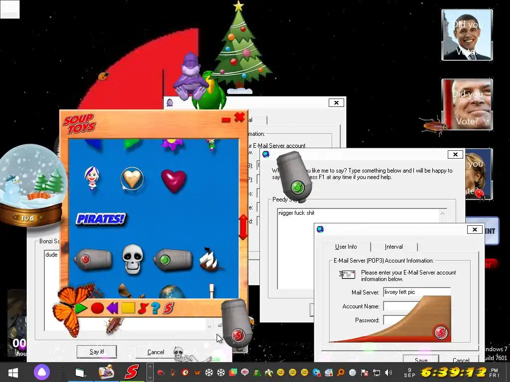The image size is (510, 382).
Task: Click the red-S cannon on the brown ramp
Action: [x=441, y=332]
